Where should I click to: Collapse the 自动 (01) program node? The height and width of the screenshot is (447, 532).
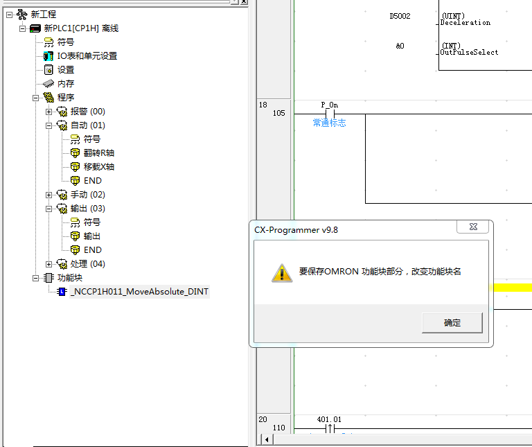tap(48, 125)
